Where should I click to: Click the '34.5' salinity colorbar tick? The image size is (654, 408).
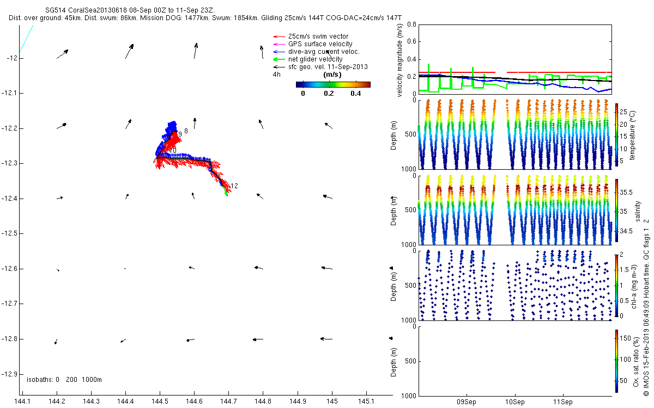coord(626,231)
